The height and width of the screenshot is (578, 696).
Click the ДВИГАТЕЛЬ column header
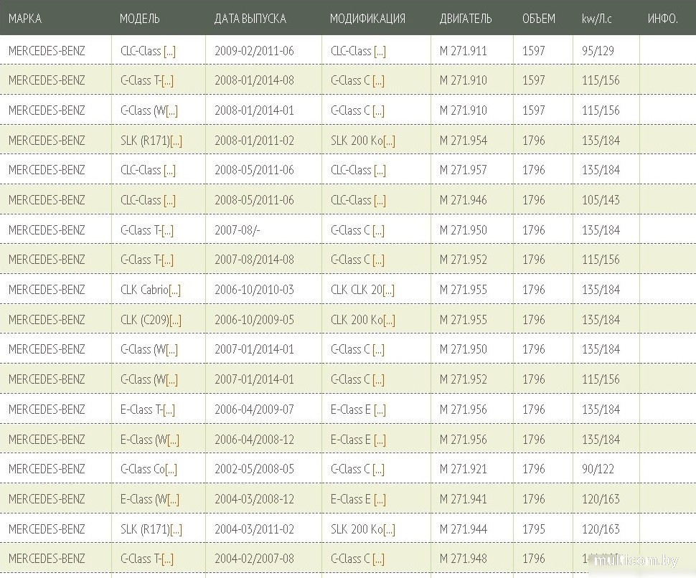pyautogui.click(x=466, y=19)
